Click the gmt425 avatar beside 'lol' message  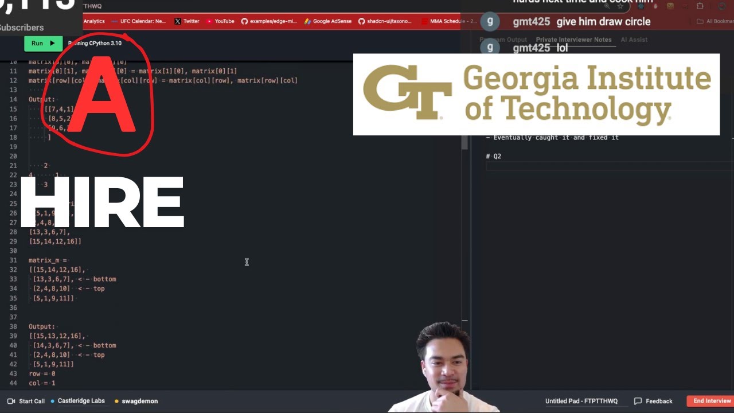tap(490, 48)
